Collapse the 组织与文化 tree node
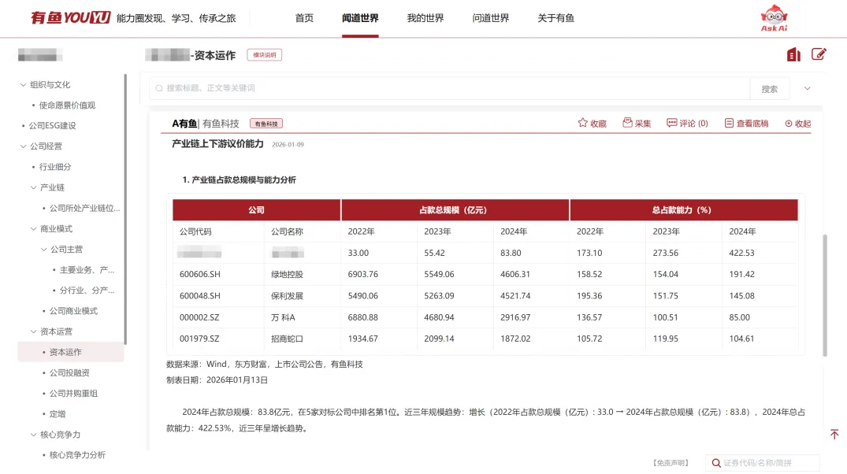 23,85
